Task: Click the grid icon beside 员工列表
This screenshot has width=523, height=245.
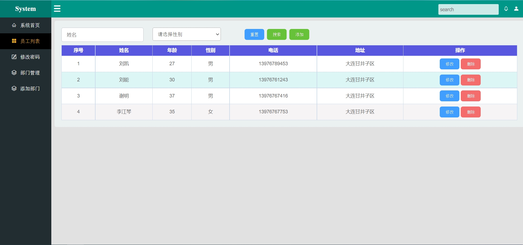Action: pos(14,41)
